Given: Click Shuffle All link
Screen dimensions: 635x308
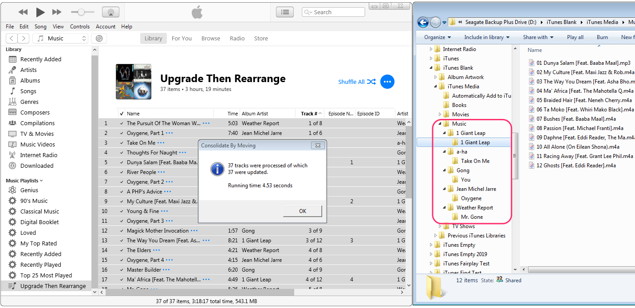Looking at the screenshot, I should click(357, 82).
